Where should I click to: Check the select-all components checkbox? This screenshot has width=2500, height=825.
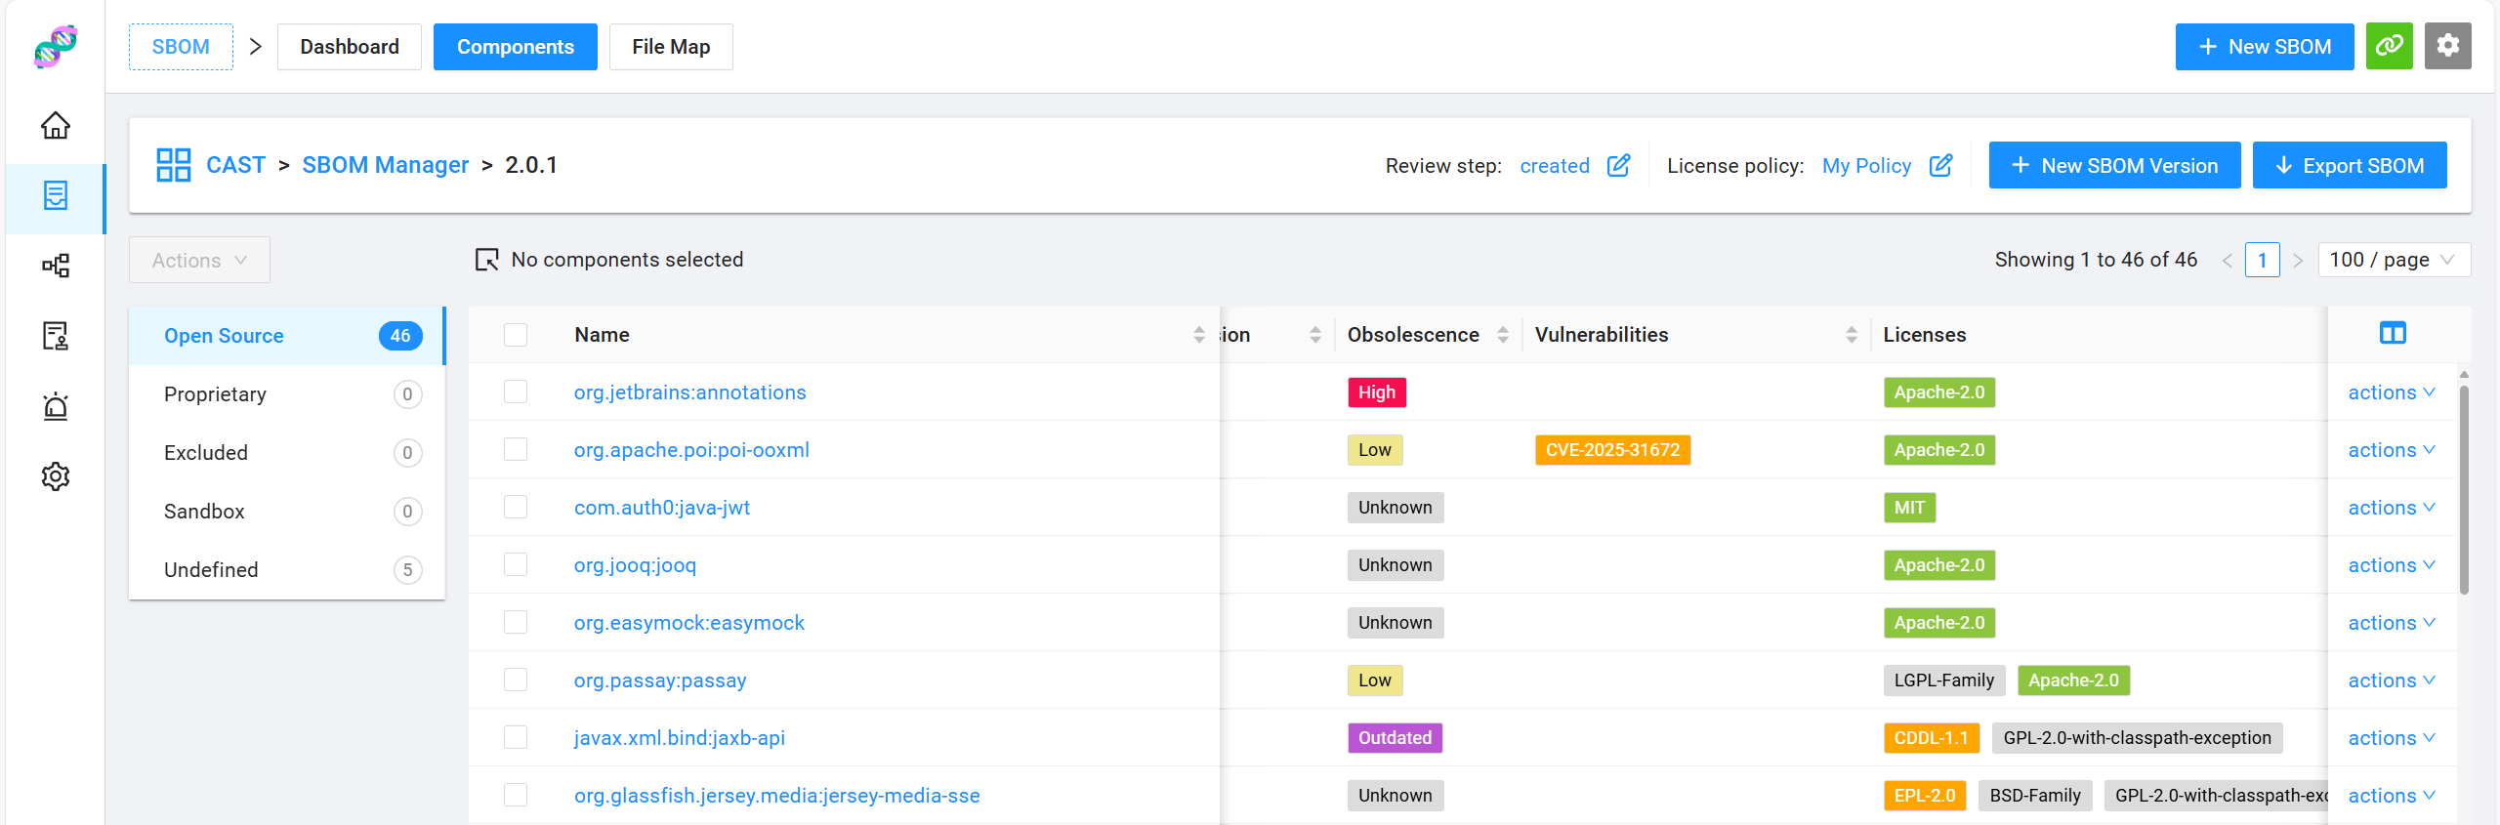516,335
